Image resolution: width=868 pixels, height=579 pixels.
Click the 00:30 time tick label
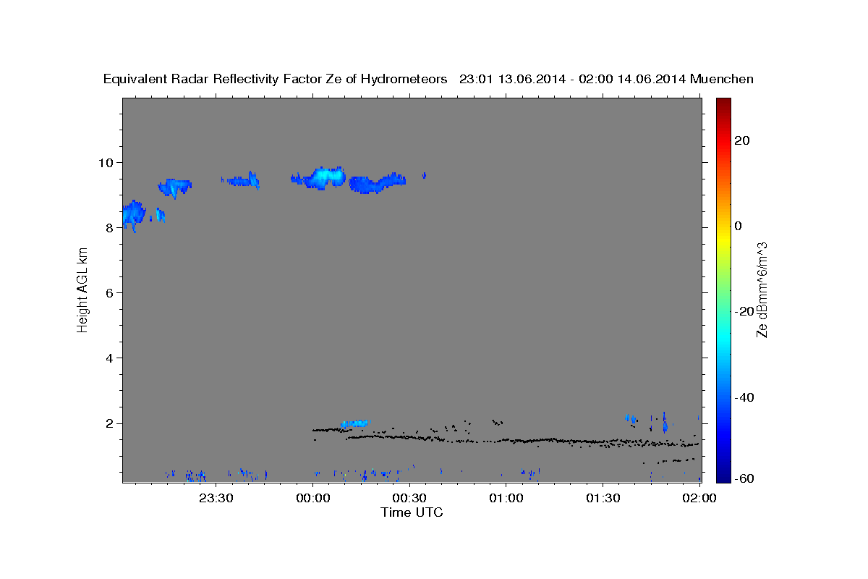coord(409,498)
